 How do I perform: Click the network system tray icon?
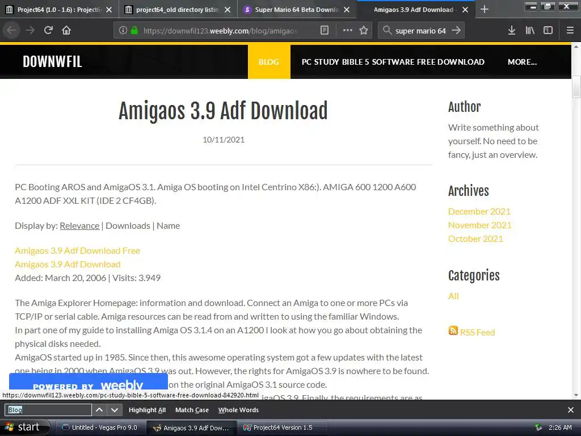click(x=538, y=427)
